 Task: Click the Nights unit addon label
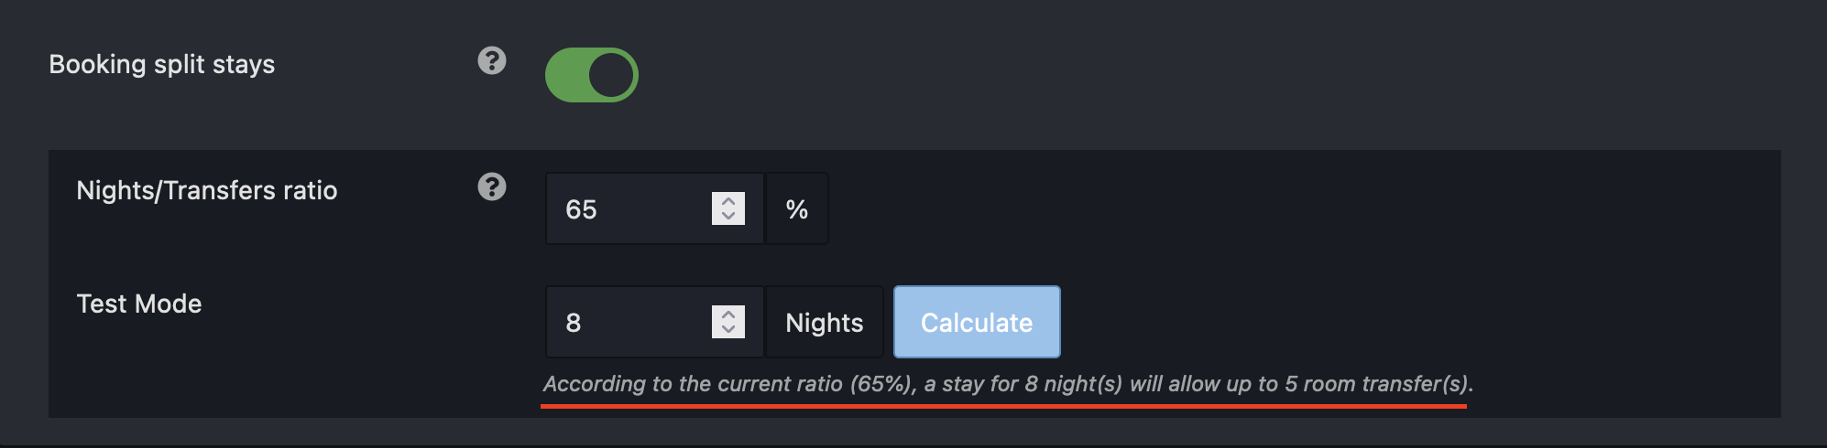click(825, 322)
